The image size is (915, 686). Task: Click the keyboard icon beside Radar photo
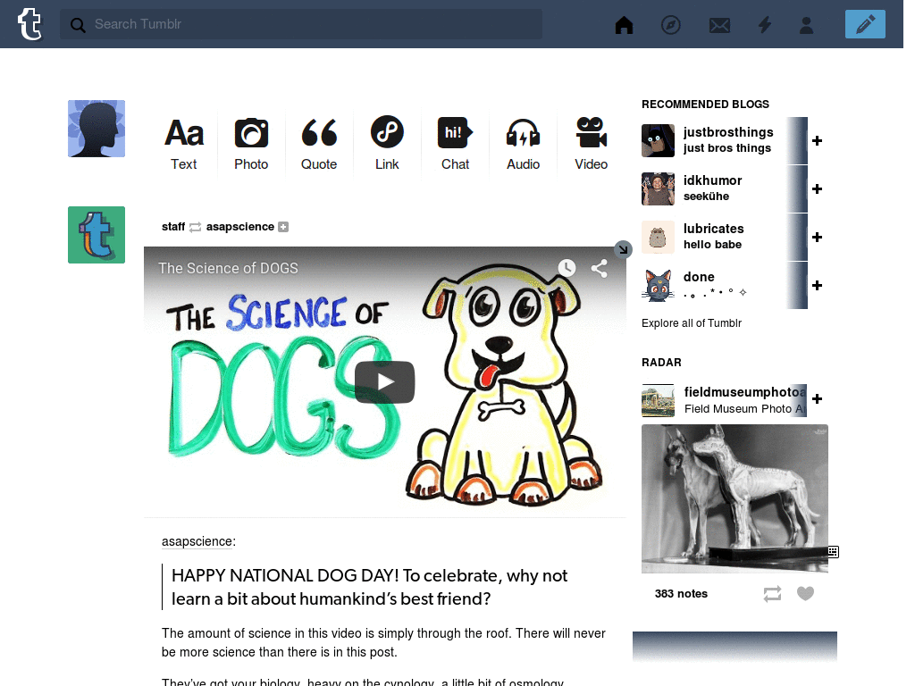(x=834, y=552)
